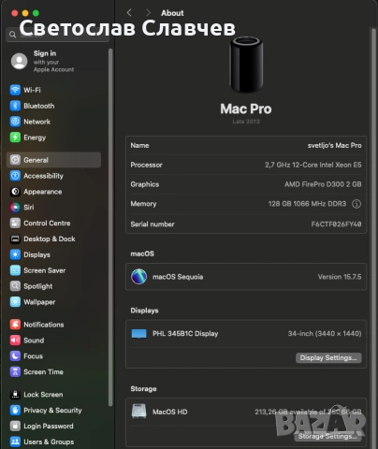Click the 34-inch (3440 × 1440) text
Viewport: 378px width, 449px height.
325,333
